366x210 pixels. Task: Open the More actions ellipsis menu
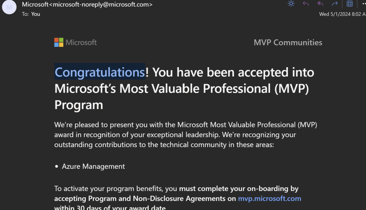364,4
